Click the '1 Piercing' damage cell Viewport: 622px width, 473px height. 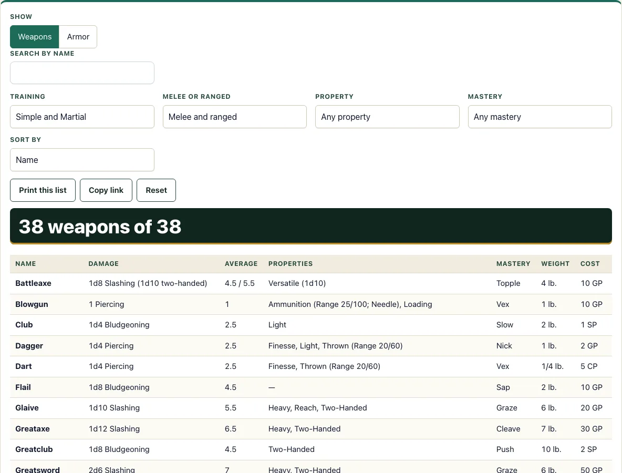[106, 304]
